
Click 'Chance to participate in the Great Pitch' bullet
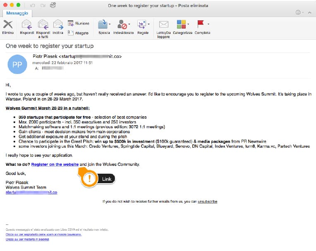click(x=142, y=141)
